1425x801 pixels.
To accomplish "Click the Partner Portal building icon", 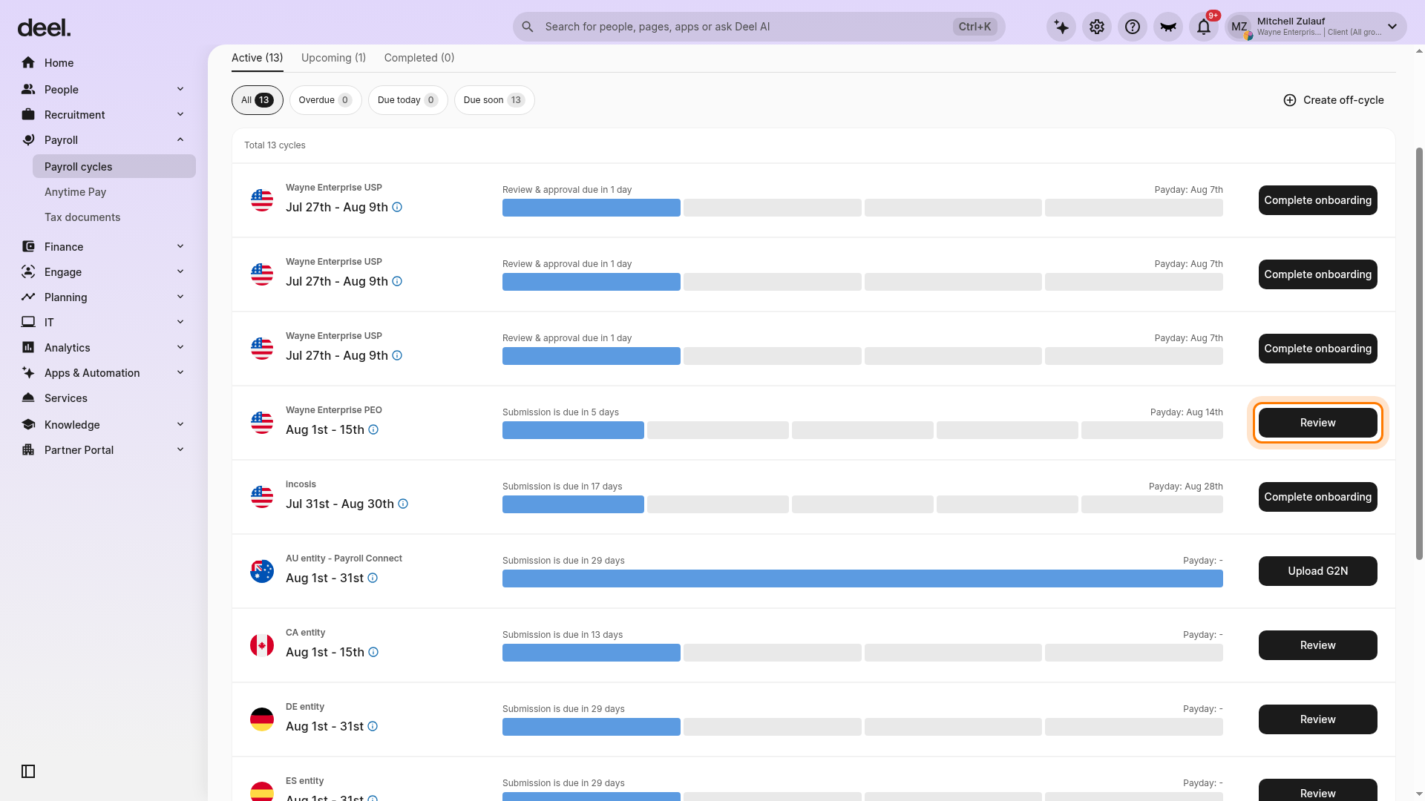I will pyautogui.click(x=28, y=450).
